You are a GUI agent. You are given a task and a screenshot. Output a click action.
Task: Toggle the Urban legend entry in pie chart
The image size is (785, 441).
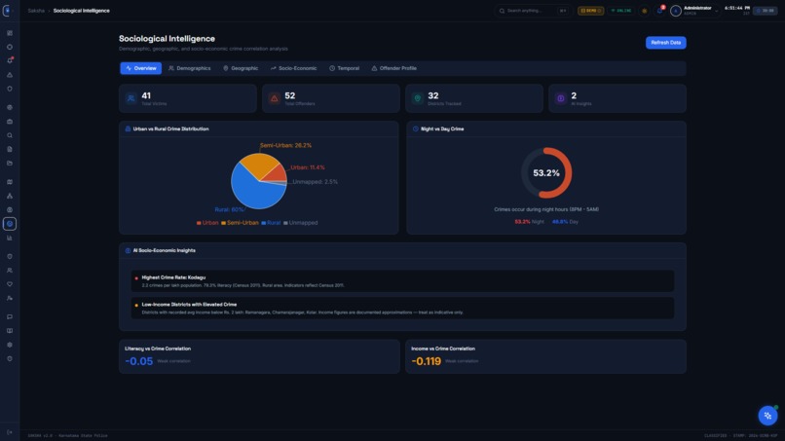coord(207,223)
